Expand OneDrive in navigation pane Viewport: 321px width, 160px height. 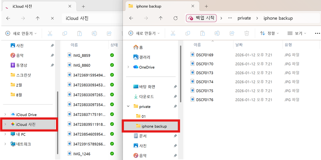tap(128, 67)
